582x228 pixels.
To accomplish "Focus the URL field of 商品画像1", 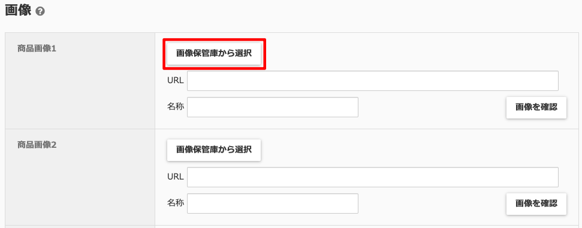I will [x=373, y=81].
